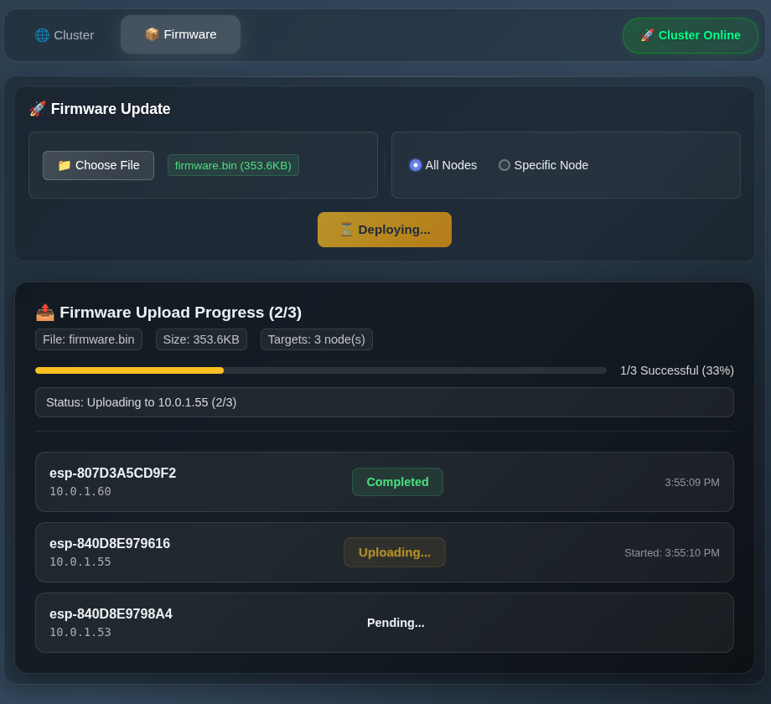Click the Targets: 3 node(s) chip
The height and width of the screenshot is (704, 771).
[317, 339]
